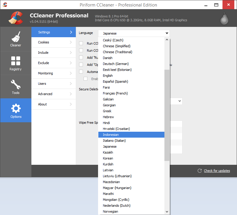Choose English from language list
237x215 pixels.
[x=131, y=76]
